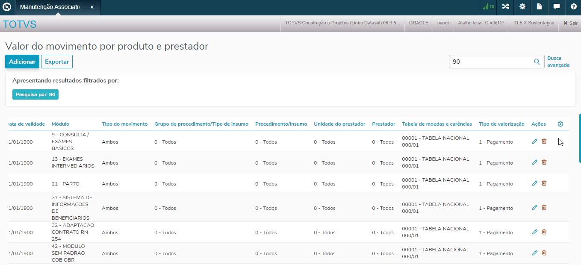Edit the 42 - MODULO SEM PADRAO row
581x265 pixels.
click(534, 253)
